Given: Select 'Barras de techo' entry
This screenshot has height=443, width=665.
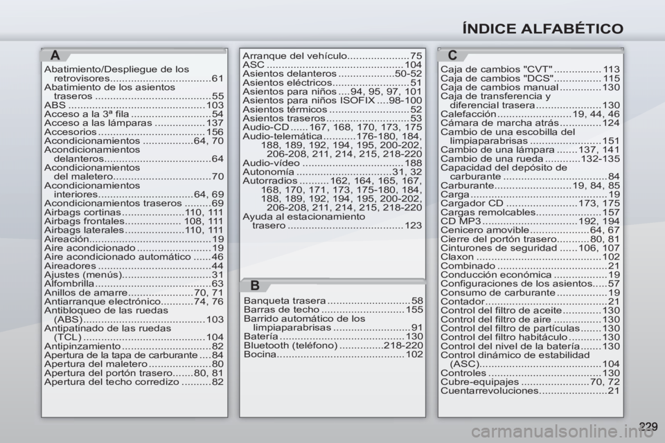Looking at the screenshot, I should coord(333,309).
